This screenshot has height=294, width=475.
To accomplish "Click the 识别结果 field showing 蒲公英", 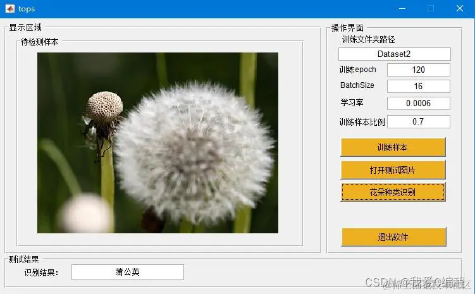I will pos(128,272).
